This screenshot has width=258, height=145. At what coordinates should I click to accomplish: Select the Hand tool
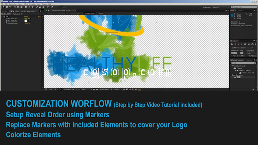[x=7, y=7]
